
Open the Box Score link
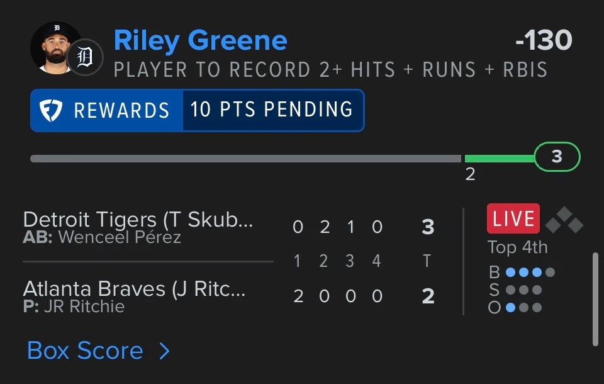click(85, 351)
